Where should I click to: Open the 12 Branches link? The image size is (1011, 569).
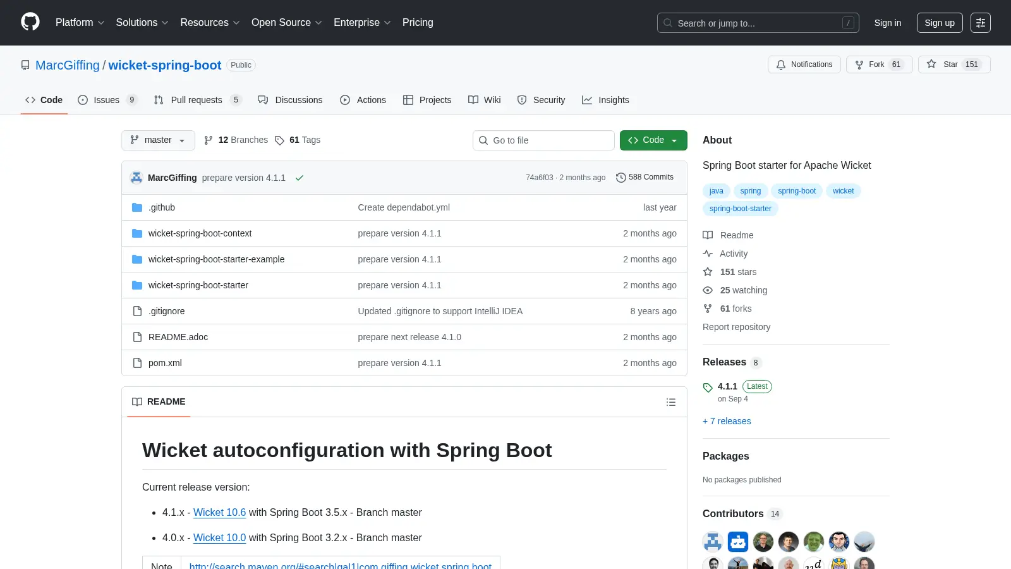tap(236, 140)
